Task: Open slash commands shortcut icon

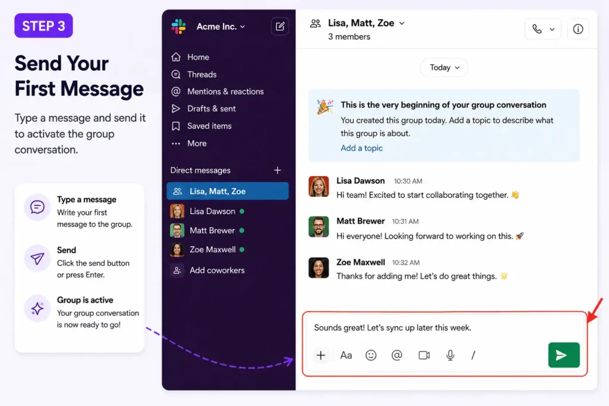Action: click(473, 355)
